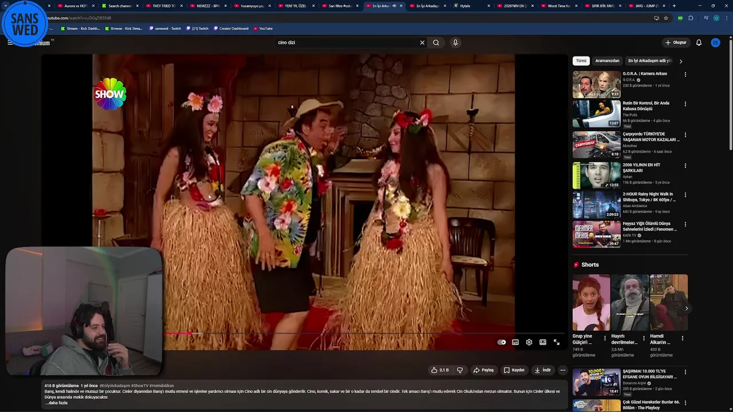The height and width of the screenshot is (412, 733).
Task: Open YouTube bookmark in bookmarks bar
Action: click(263, 28)
